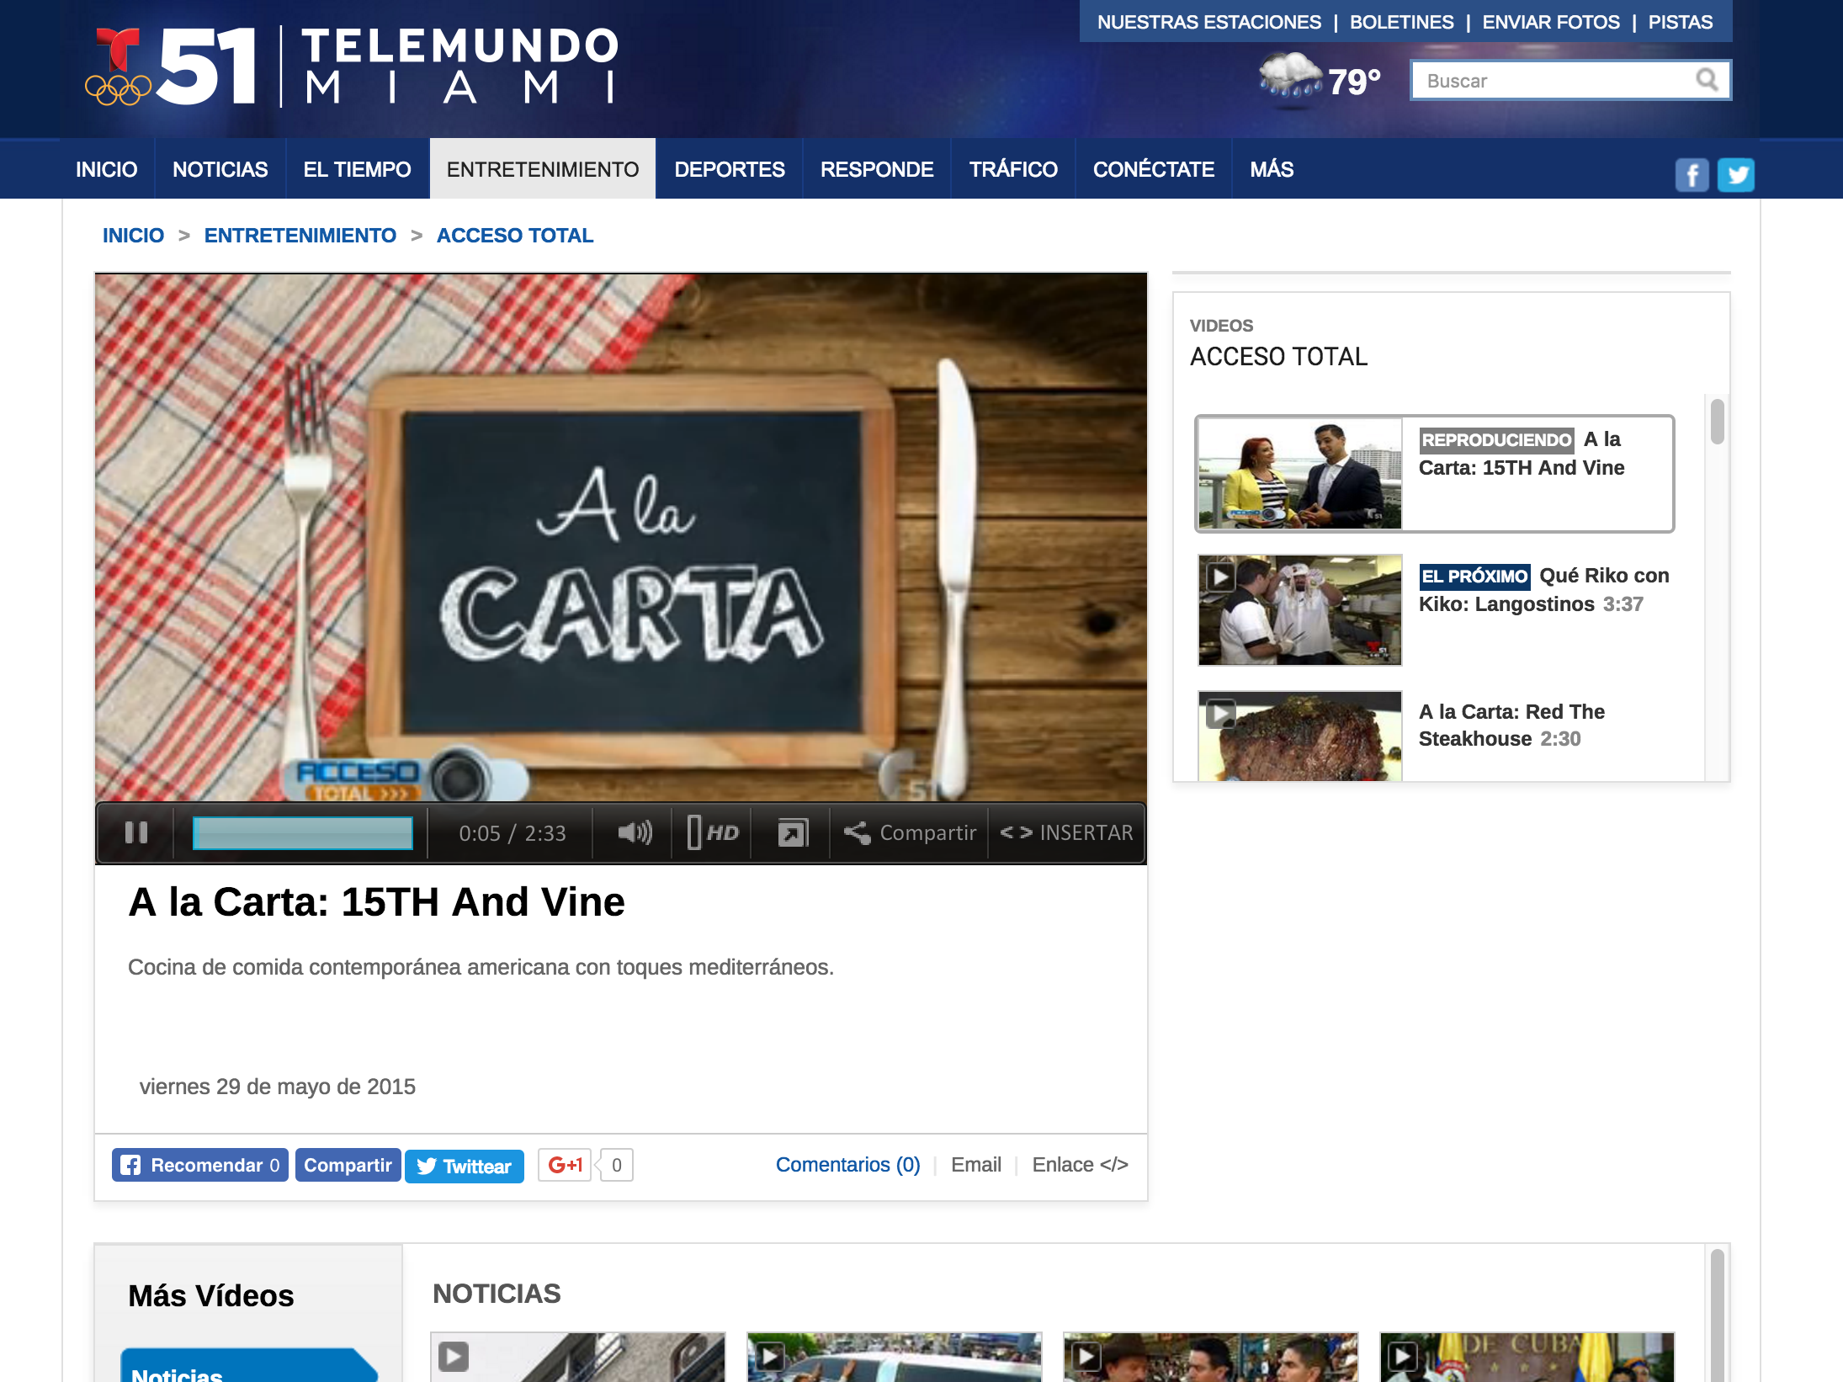Open the 79° weather icon

point(1290,80)
